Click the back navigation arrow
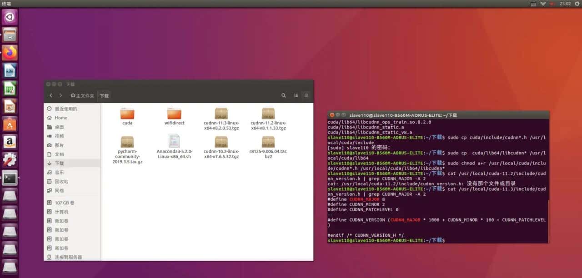This screenshot has height=278, width=582. pos(51,95)
